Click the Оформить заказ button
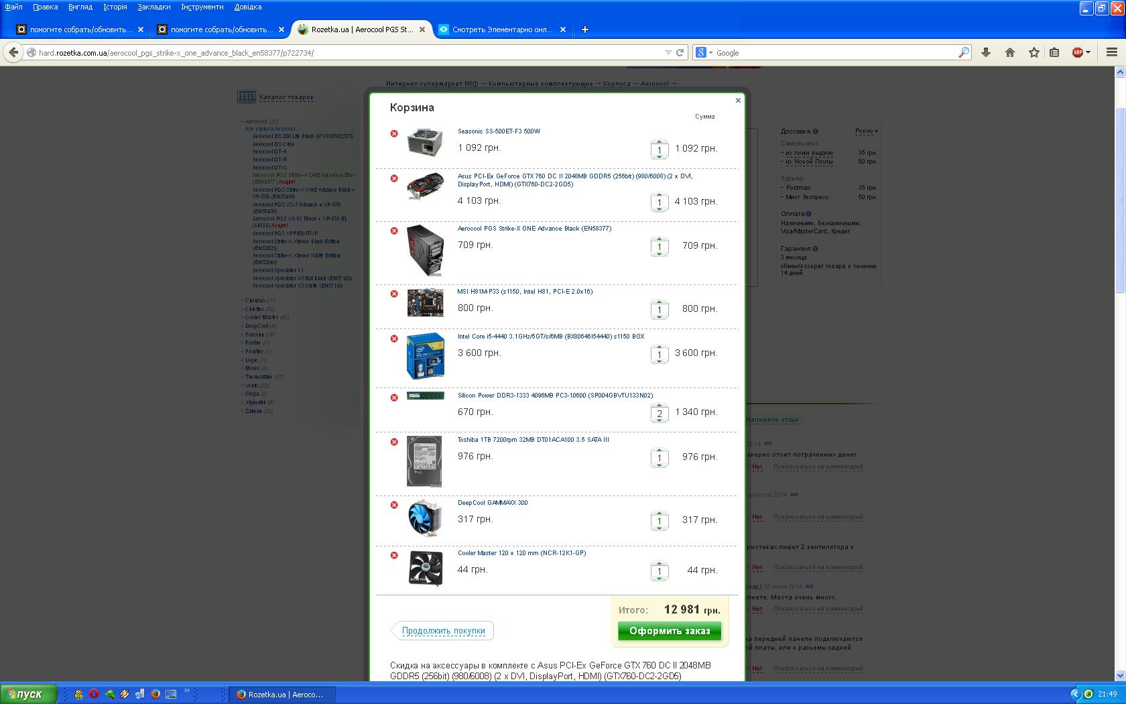The image size is (1126, 704). 669,631
